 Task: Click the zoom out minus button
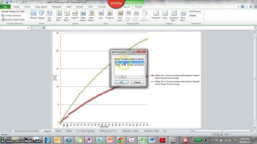[x=233, y=134]
